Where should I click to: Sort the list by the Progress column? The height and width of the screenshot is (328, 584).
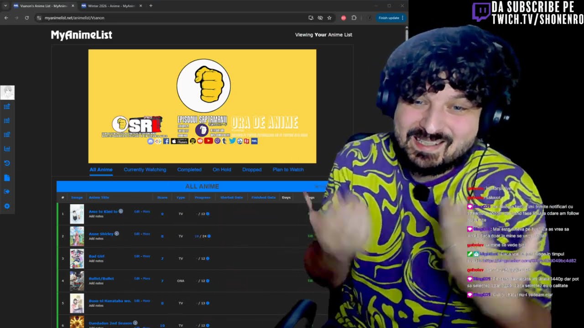203,197
